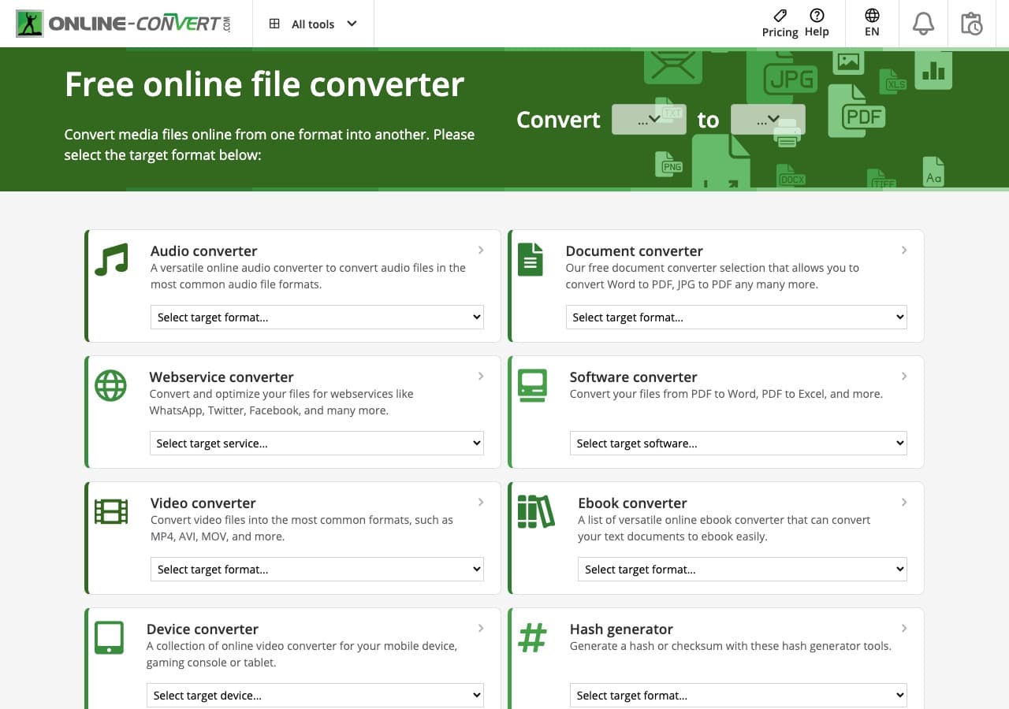
Task: Open the All tools menu
Action: [x=313, y=24]
